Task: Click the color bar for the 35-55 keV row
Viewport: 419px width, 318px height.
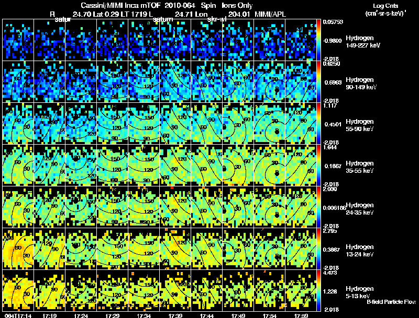Action: (x=318, y=165)
